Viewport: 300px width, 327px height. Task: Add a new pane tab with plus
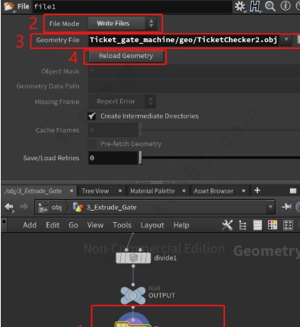[x=257, y=191]
